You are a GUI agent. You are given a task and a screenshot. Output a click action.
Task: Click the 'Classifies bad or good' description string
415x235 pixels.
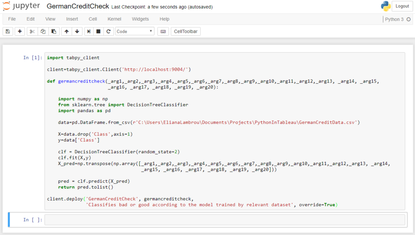coord(190,205)
